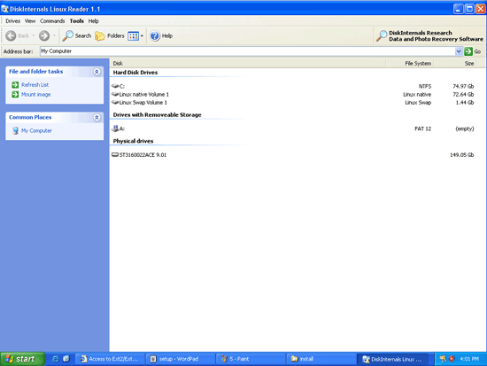Click the blue Help question mark icon
The image size is (487, 366).
155,35
